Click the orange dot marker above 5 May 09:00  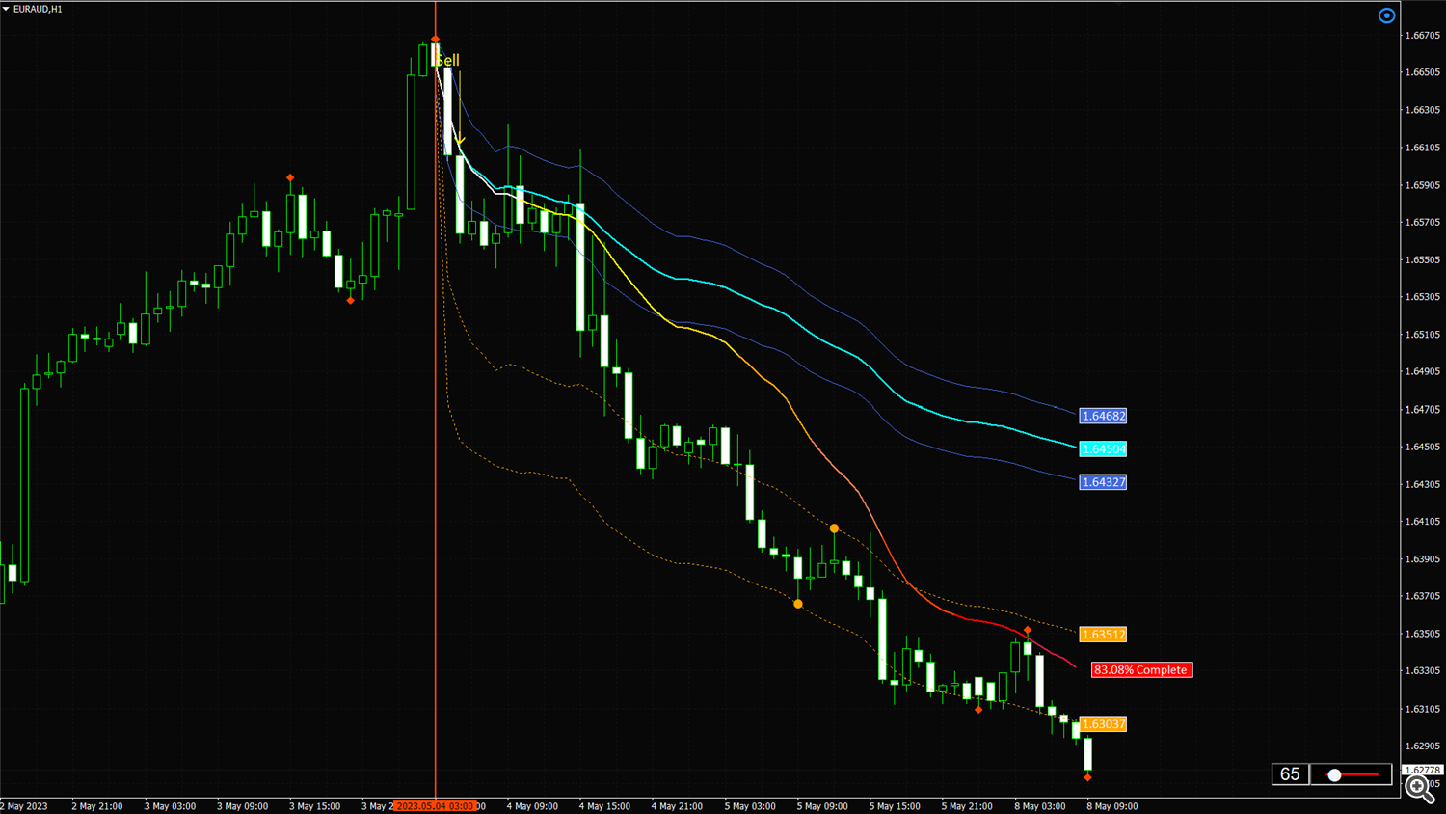click(834, 529)
